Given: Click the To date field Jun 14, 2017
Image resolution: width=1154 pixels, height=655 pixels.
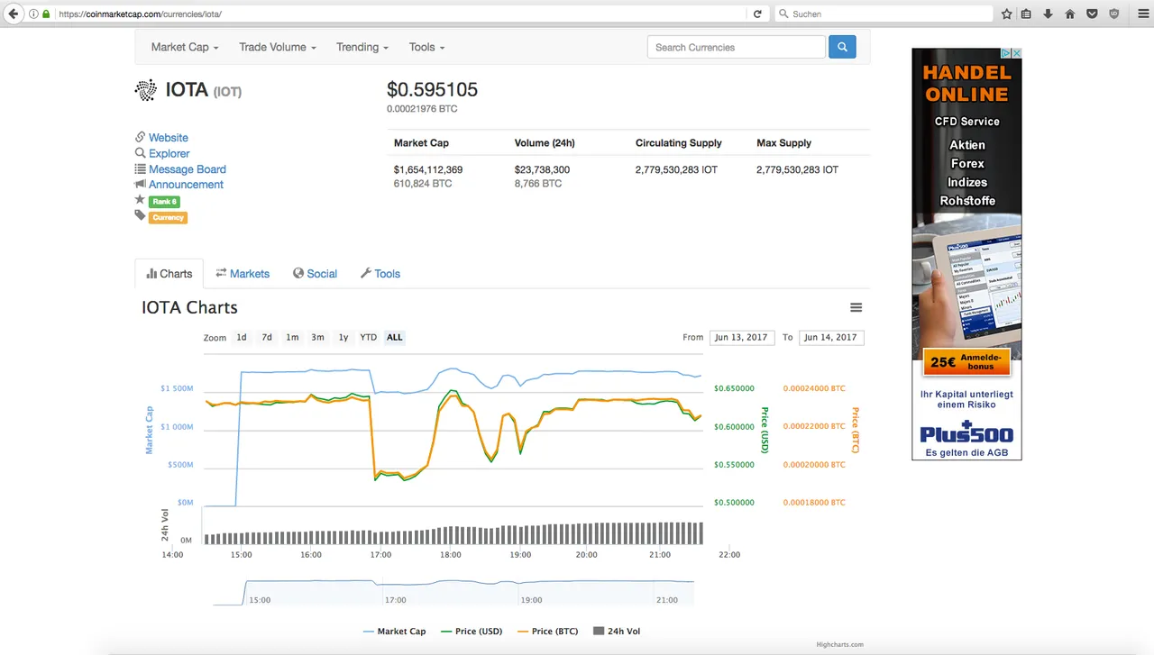Looking at the screenshot, I should point(831,337).
